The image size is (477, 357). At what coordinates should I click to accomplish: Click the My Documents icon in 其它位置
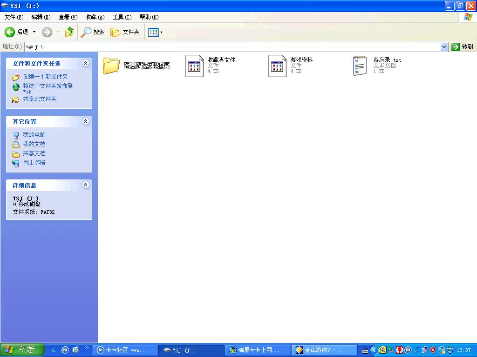(x=16, y=145)
